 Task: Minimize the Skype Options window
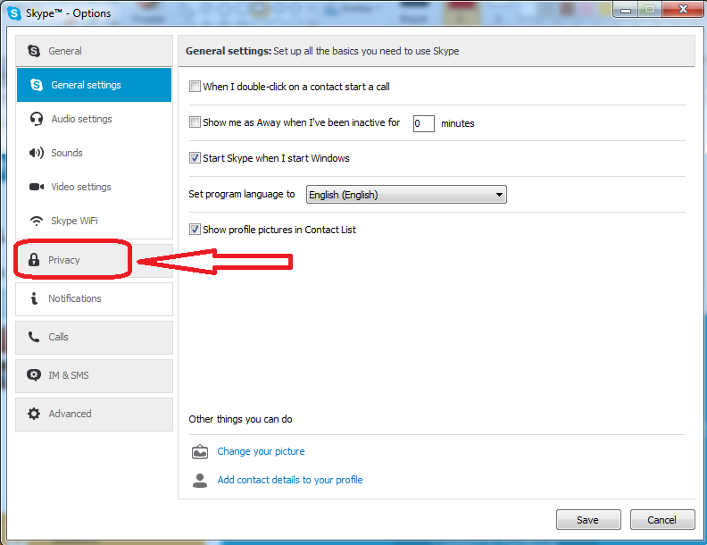(x=626, y=10)
